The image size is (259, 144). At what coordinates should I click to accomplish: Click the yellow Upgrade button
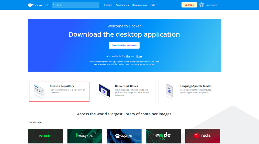pos(189,5)
